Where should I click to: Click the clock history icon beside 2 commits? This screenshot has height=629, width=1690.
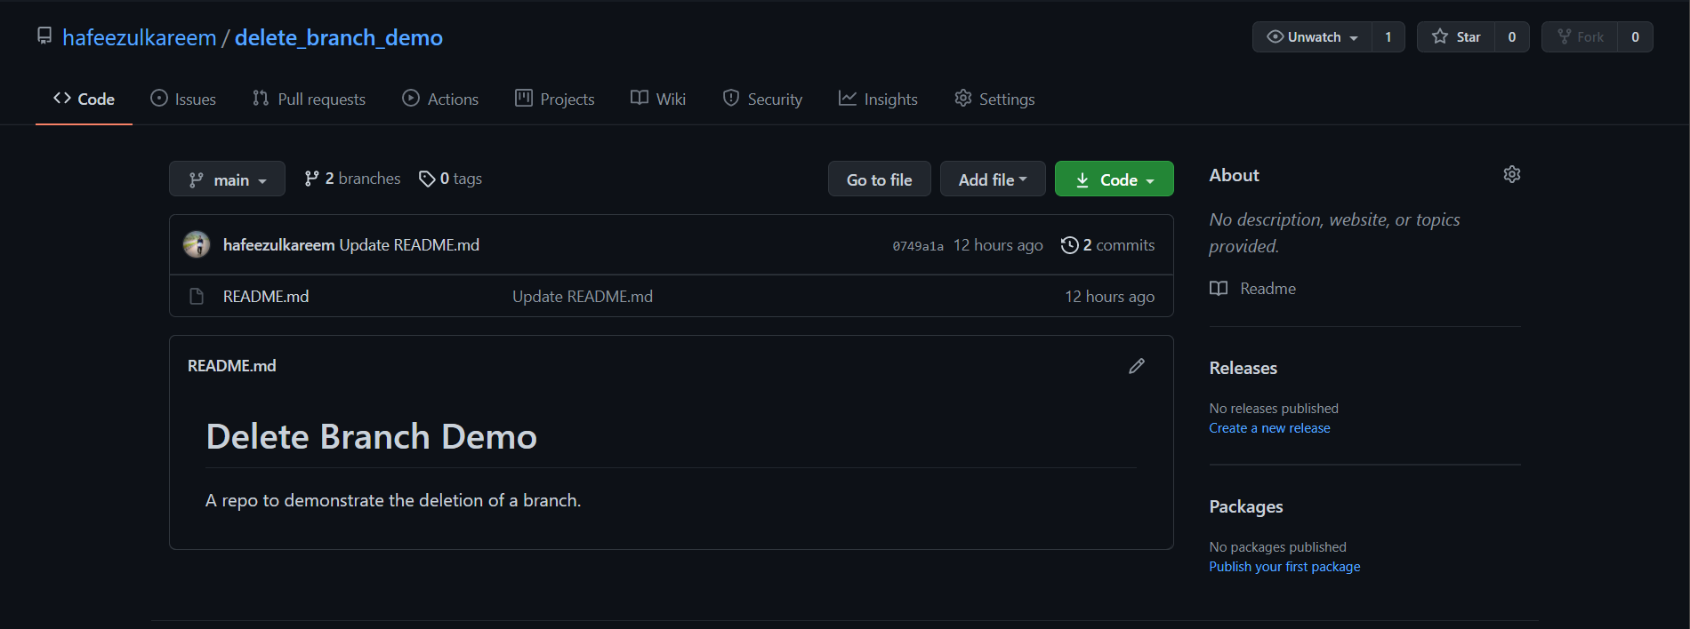pyautogui.click(x=1070, y=245)
